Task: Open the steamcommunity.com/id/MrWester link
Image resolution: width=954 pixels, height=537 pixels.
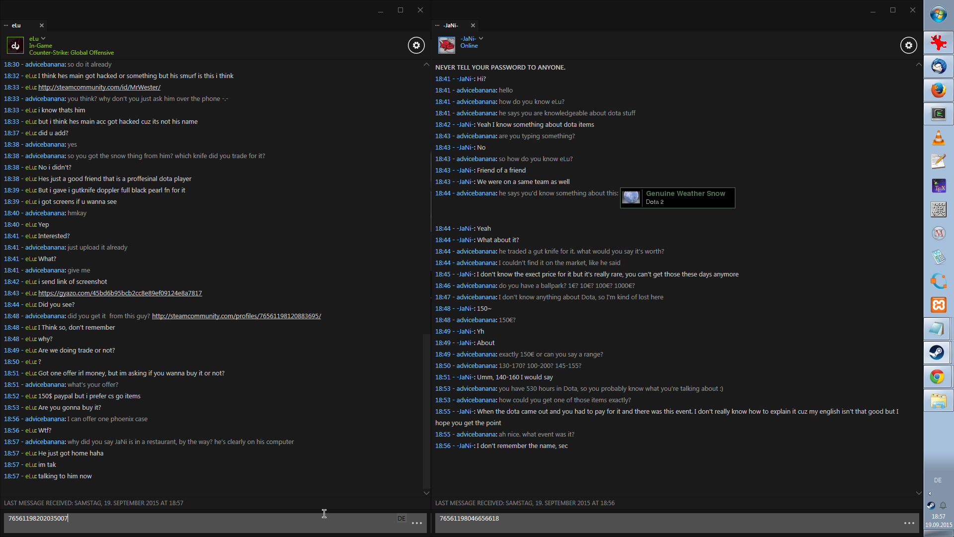Action: 99,87
